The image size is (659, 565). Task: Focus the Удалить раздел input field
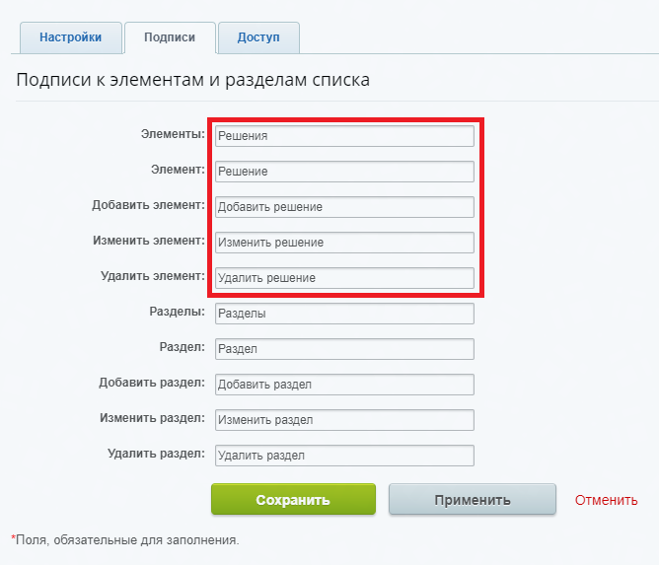[344, 456]
